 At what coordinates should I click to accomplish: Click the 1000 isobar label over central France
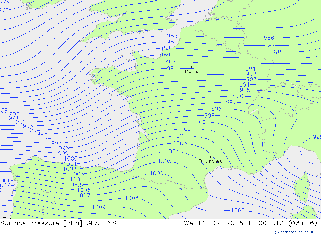point(202,122)
